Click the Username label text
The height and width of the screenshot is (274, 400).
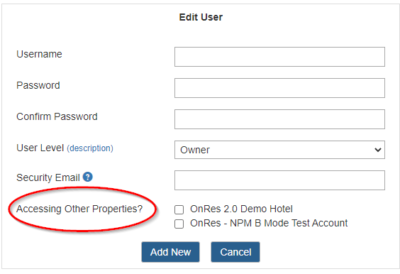[x=39, y=54]
